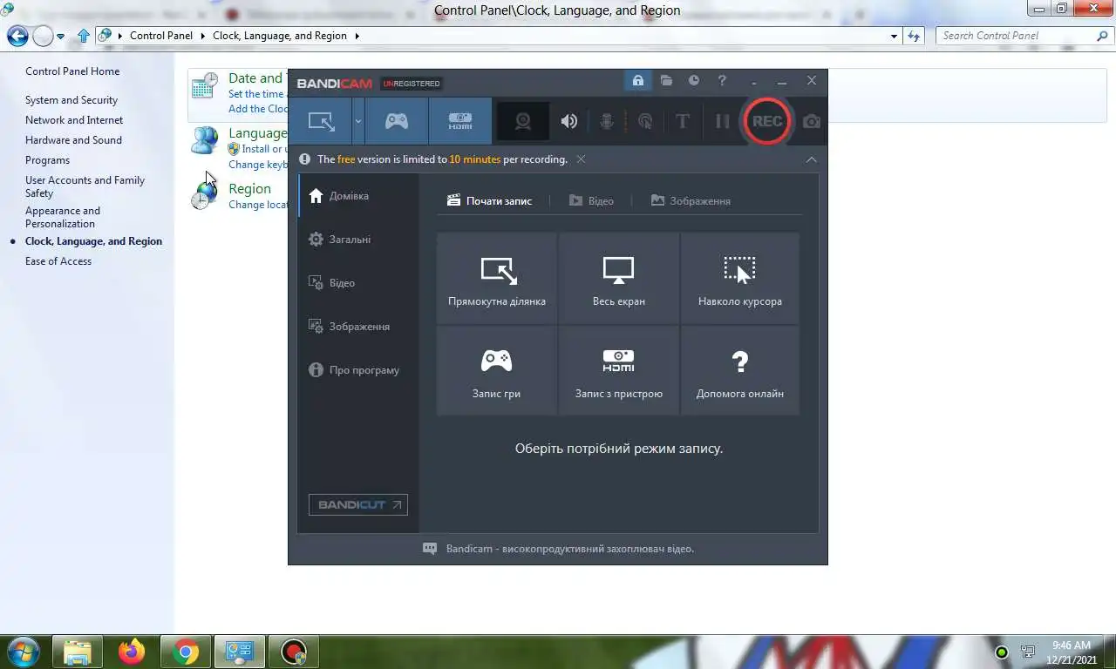Screen dimensions: 1116x669
Task: Open Windows Start menu
Action: pos(22,652)
